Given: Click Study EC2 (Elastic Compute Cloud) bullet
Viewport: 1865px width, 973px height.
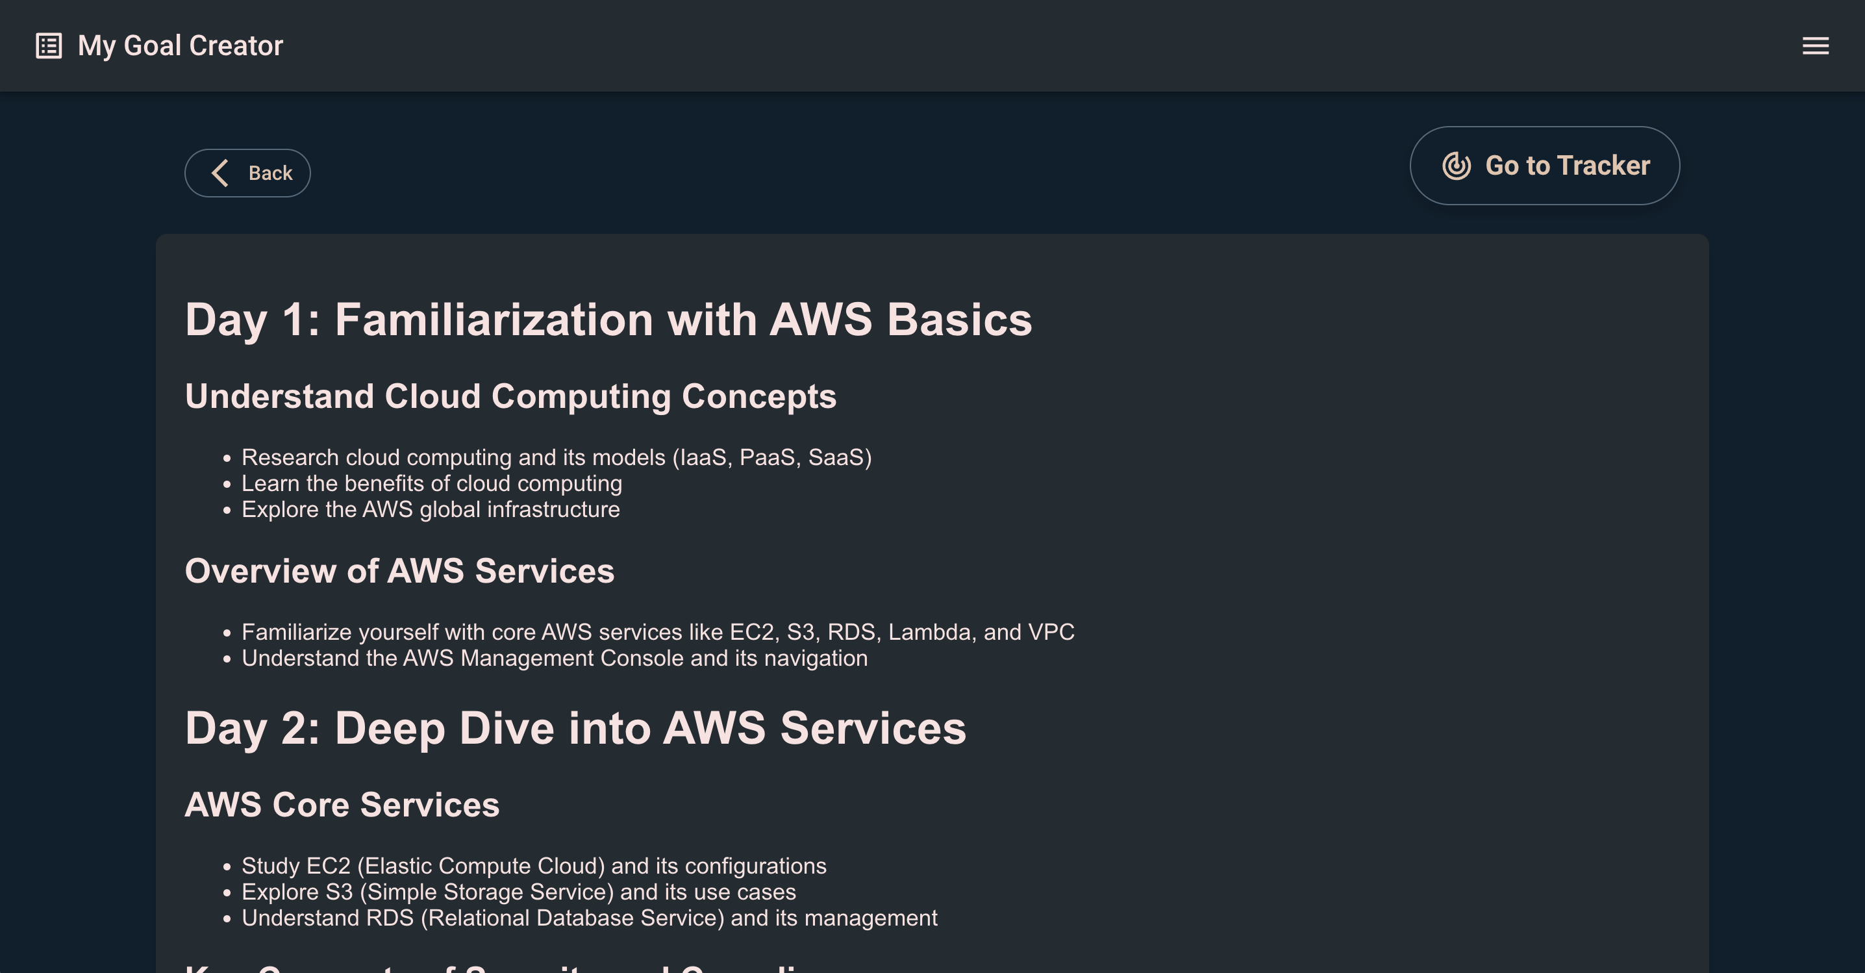Looking at the screenshot, I should point(534,866).
